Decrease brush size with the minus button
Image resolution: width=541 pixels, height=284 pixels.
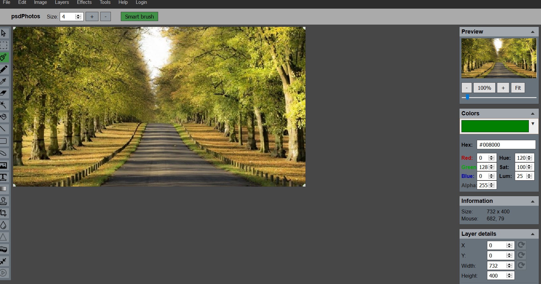point(105,17)
